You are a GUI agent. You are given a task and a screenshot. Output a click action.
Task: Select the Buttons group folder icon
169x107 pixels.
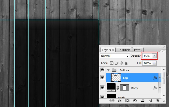114,70
